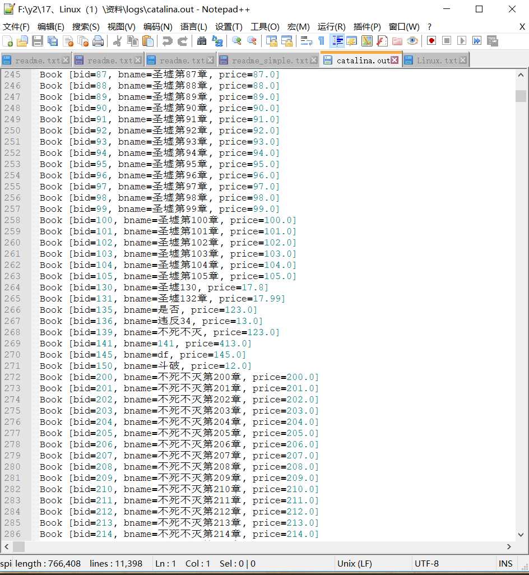Screen dimensions: 529x575
Task: Toggle word wrap
Action: (x=306, y=41)
